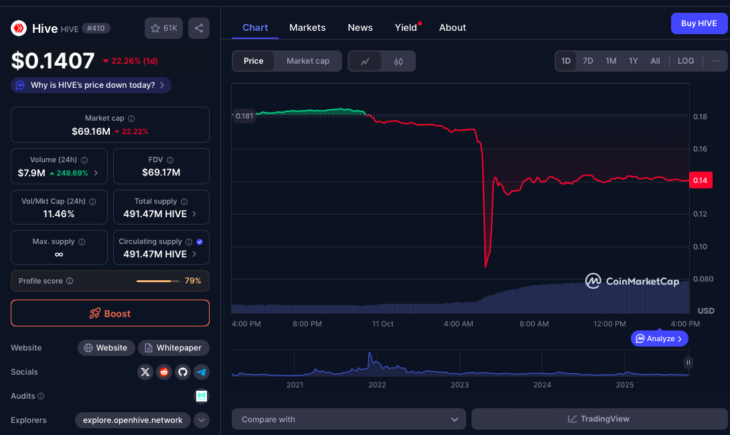Switch to the Markets tab
Image resolution: width=730 pixels, height=435 pixels.
click(307, 27)
